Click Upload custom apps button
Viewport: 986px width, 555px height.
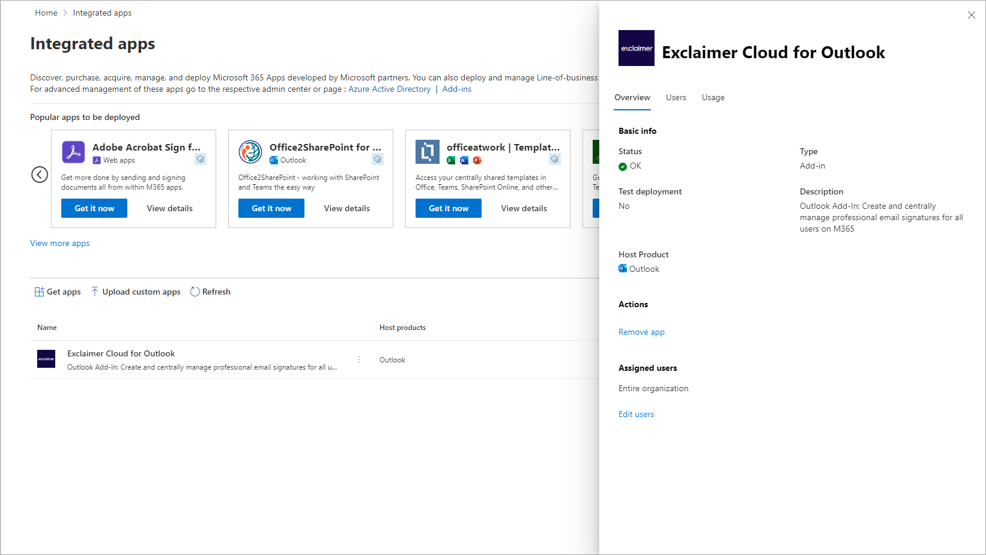coord(136,292)
